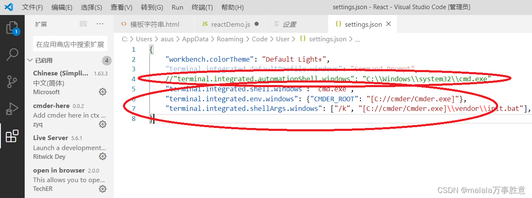Open the Source Control view icon
The width and height of the screenshot is (532, 198).
click(12, 82)
